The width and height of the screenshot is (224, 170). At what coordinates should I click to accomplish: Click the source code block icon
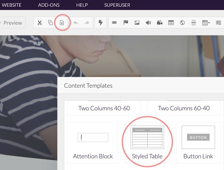218,23
